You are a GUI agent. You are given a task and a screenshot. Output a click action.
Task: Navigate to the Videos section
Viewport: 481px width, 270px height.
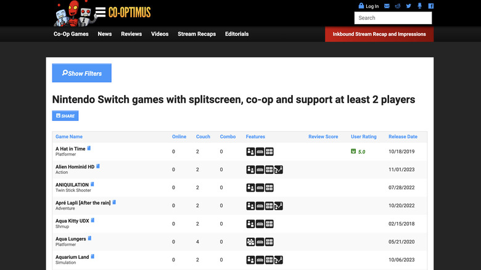(160, 34)
